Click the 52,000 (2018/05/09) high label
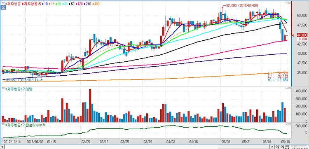This screenshot has height=149, width=309. 242,6
